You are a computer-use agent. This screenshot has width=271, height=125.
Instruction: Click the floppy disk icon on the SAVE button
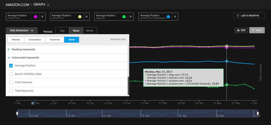[x=253, y=30]
